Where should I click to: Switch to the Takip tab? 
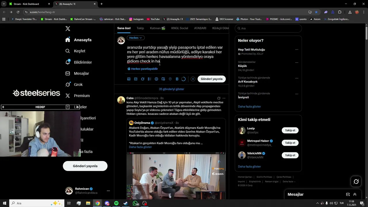click(x=140, y=28)
